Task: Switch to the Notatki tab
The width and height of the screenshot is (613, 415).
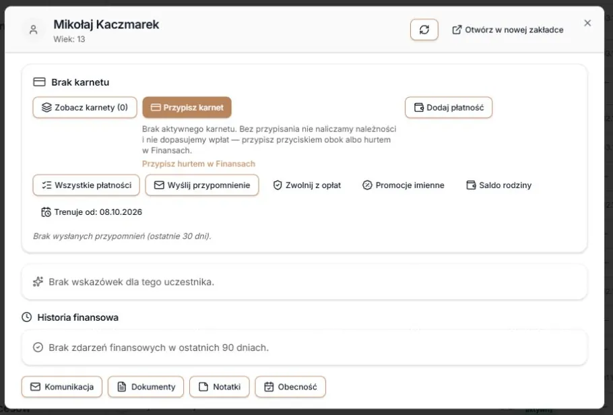Action: 220,387
